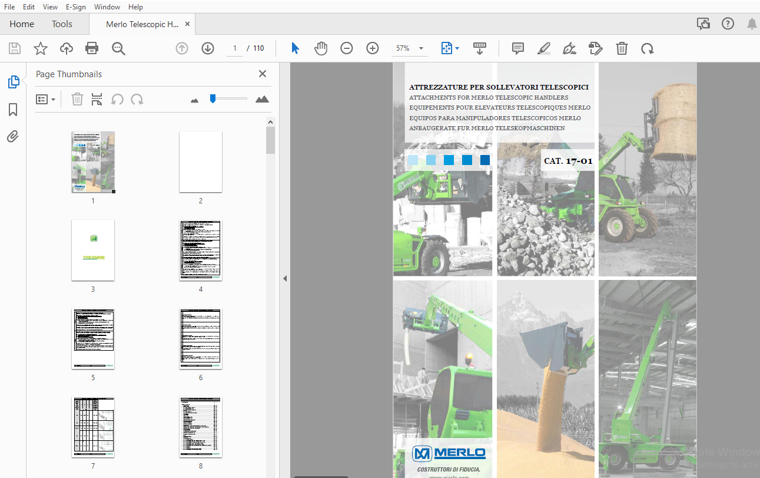Open the Sign document pen icon
The image size is (760, 478).
pyautogui.click(x=569, y=48)
